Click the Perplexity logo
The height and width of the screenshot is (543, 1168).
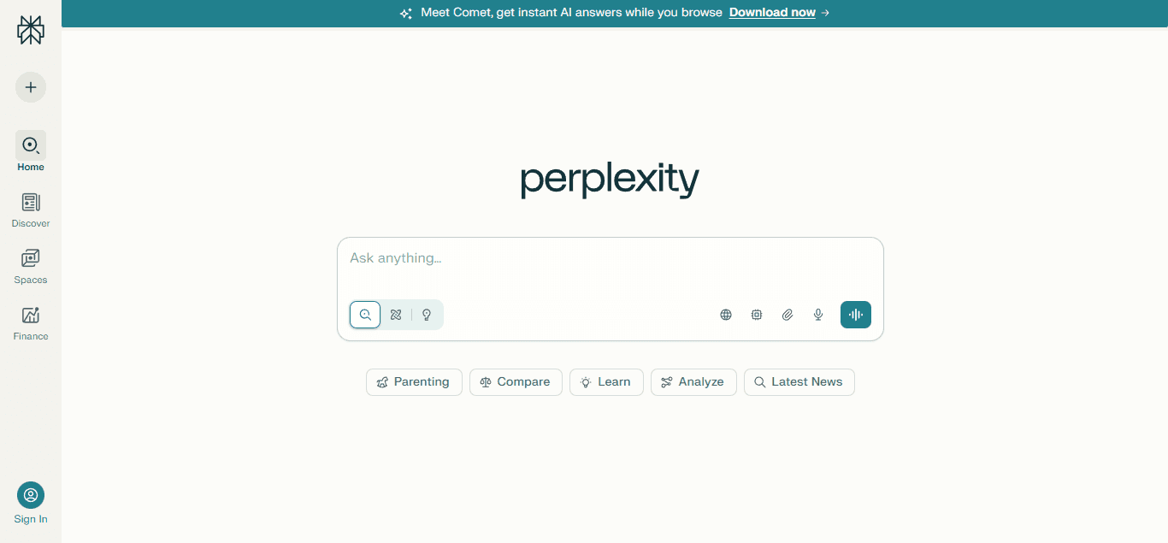30,29
